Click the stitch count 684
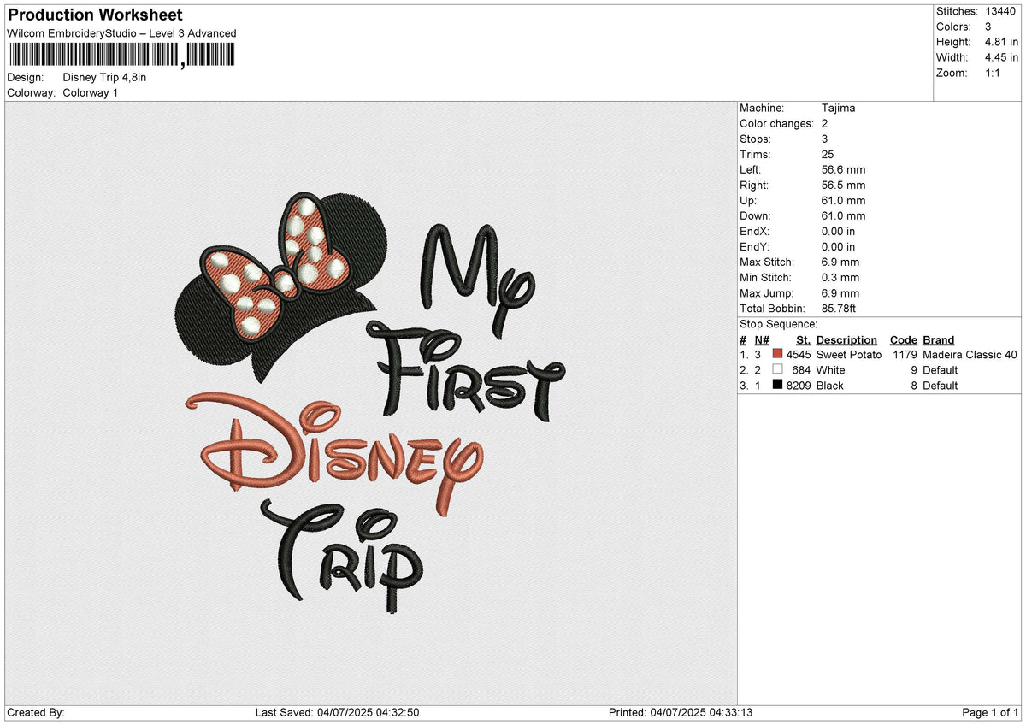 (801, 369)
